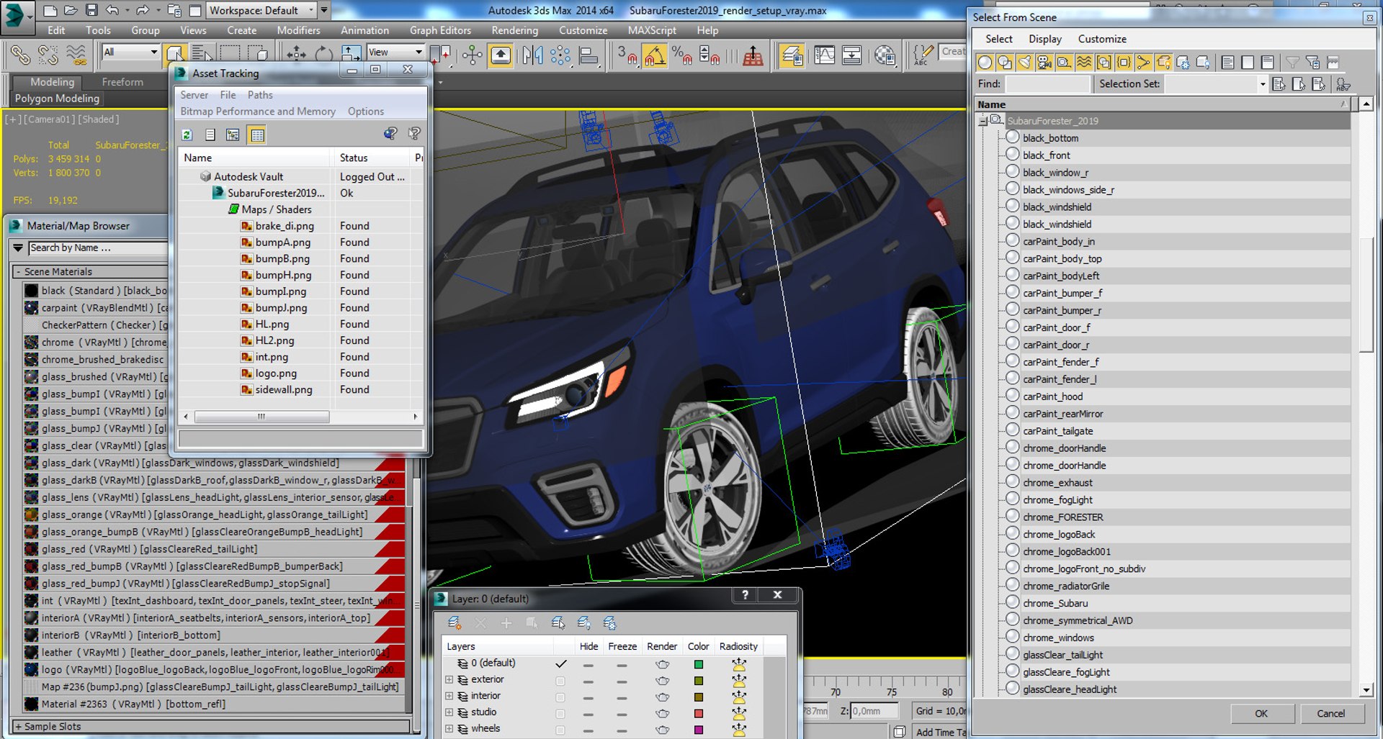The width and height of the screenshot is (1383, 739).
Task: Click OK in Select From Scene
Action: (1261, 713)
